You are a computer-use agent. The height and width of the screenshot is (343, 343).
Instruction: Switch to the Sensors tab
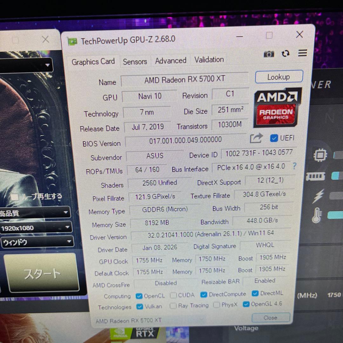135,62
